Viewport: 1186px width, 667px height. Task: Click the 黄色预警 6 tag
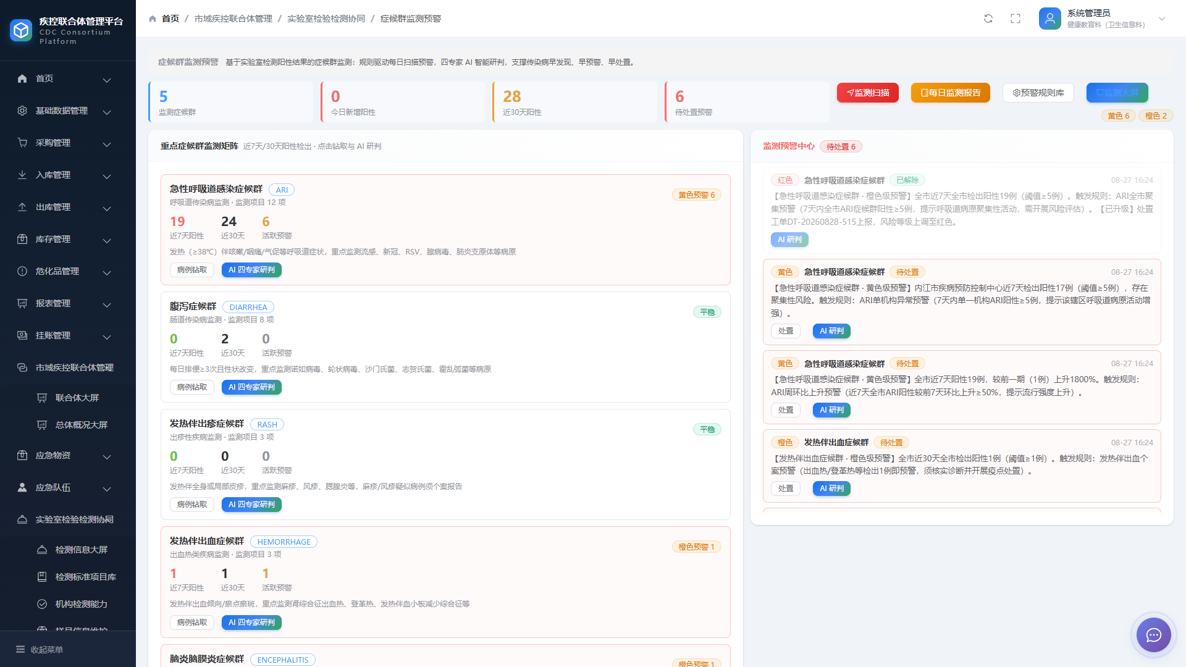[697, 195]
